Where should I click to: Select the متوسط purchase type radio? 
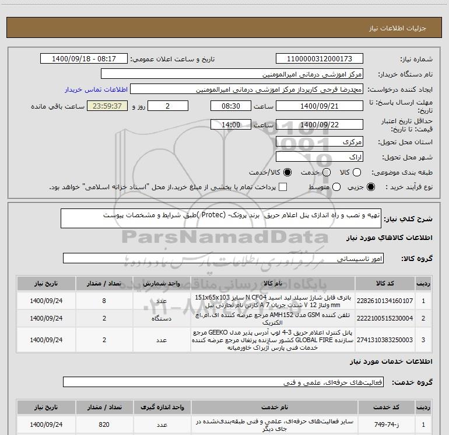coord(336,187)
